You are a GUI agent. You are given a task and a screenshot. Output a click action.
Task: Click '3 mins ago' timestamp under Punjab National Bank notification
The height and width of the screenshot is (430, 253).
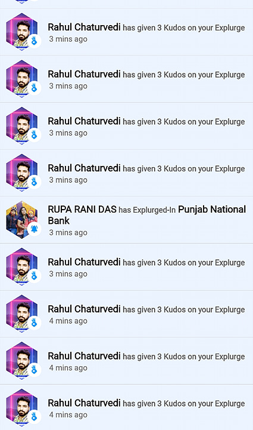click(x=68, y=232)
